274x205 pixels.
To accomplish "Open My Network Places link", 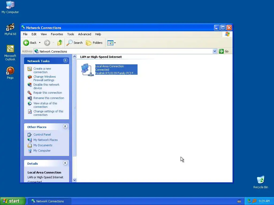I will click(45, 140).
